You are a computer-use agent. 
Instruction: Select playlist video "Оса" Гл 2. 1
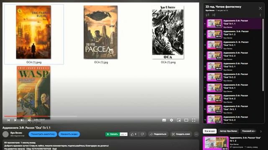[x=233, y=45]
